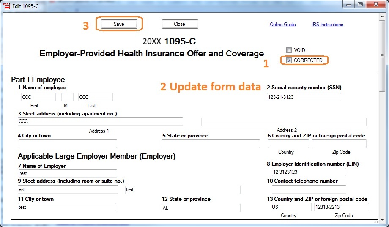Image resolution: width=389 pixels, height=227 pixels.
Task: Click the employee Last name field
Action: [x=95, y=97]
